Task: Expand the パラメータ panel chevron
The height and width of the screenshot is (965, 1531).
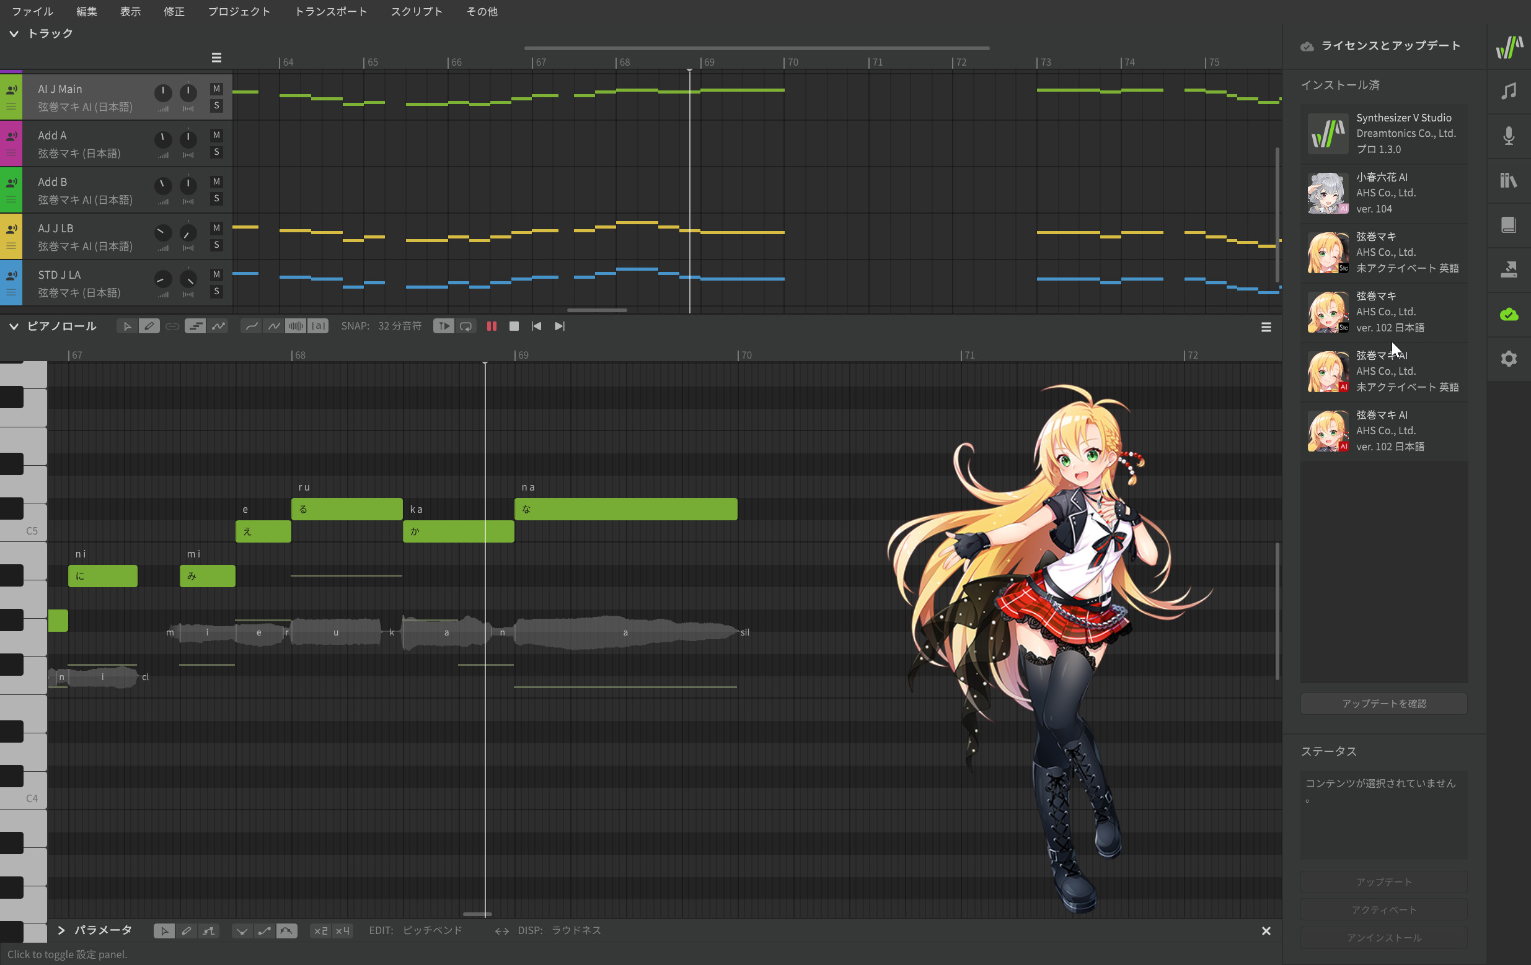Action: coord(61,931)
